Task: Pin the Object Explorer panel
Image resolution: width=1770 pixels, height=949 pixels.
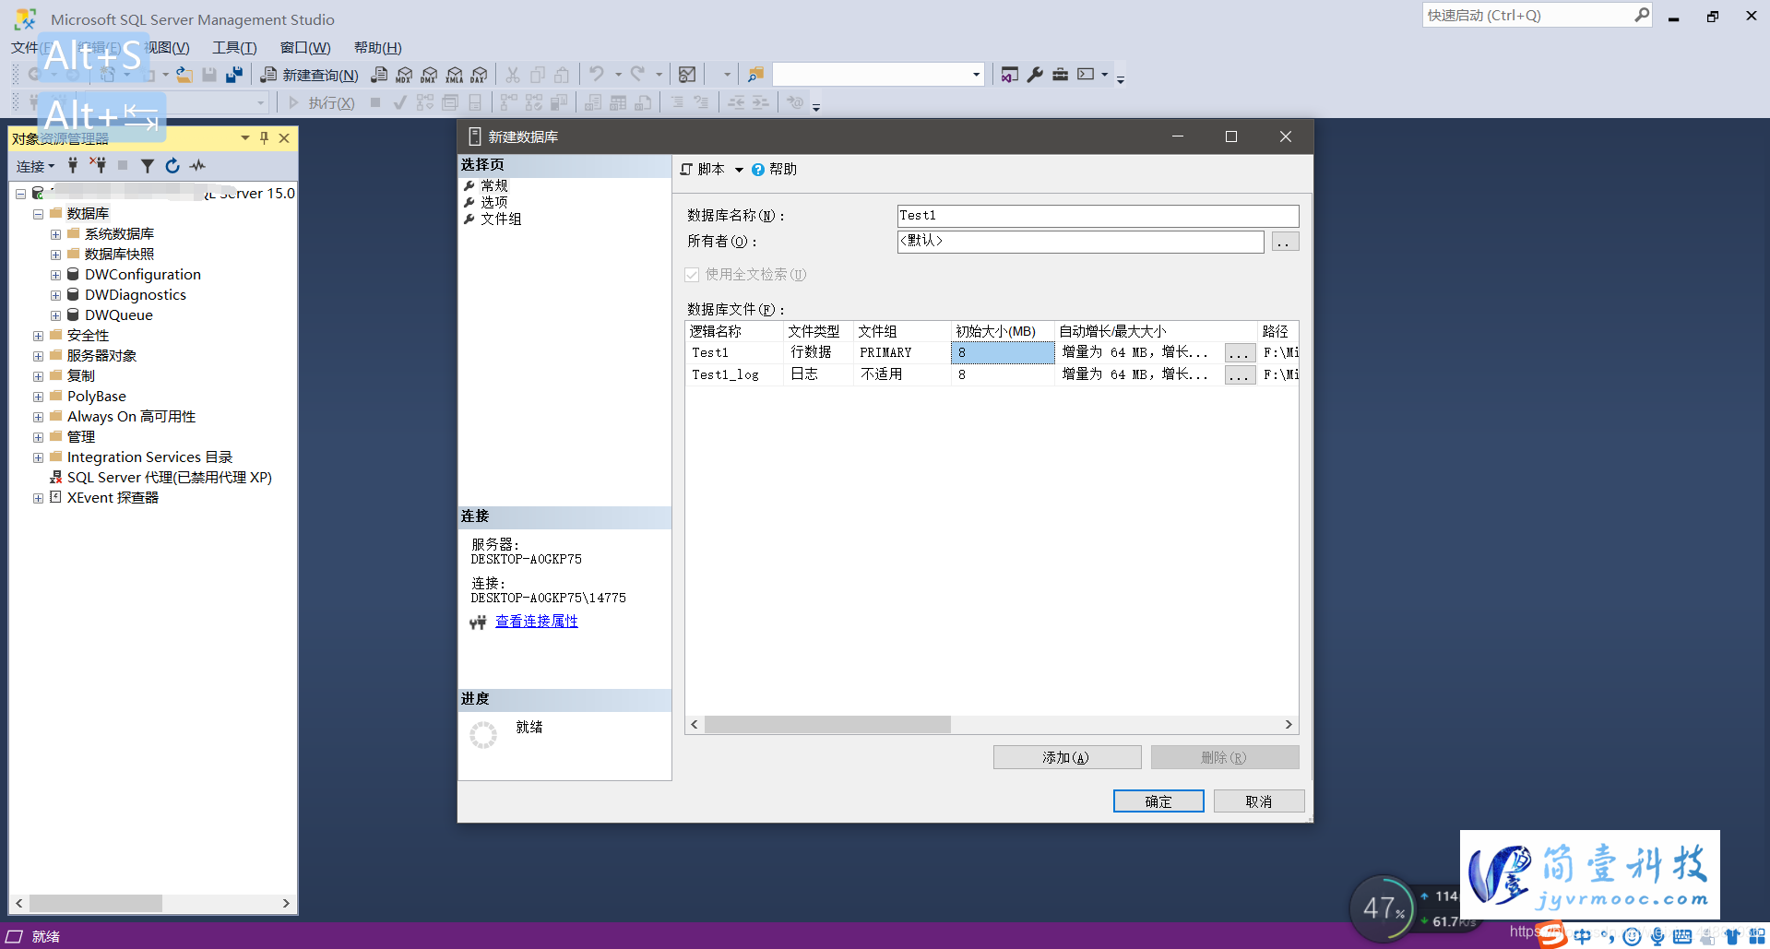Action: 264,138
